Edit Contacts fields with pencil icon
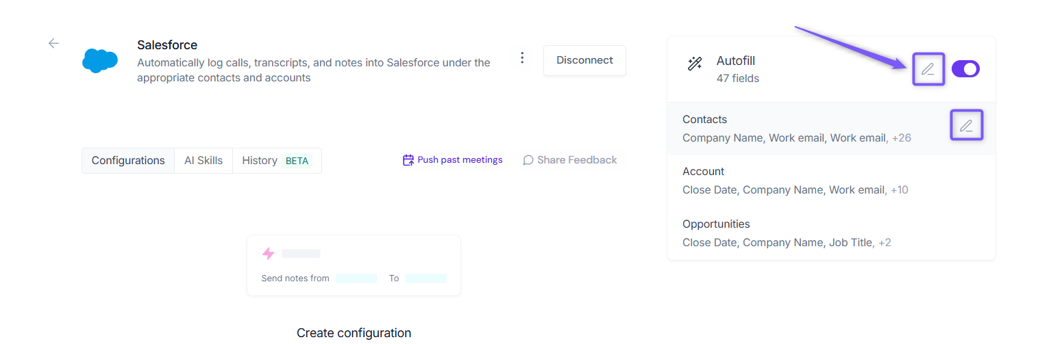 (966, 126)
